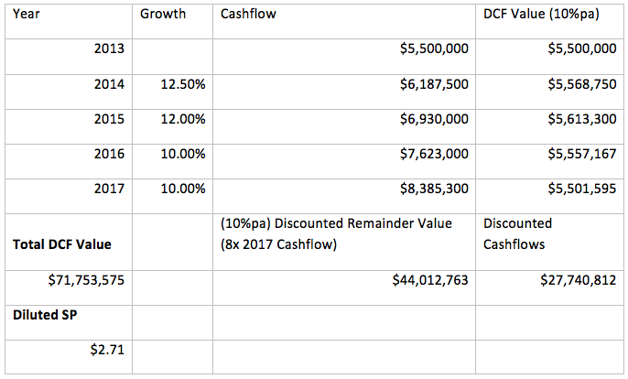Click the 12.50% growth value
The image size is (628, 379).
pos(181,83)
